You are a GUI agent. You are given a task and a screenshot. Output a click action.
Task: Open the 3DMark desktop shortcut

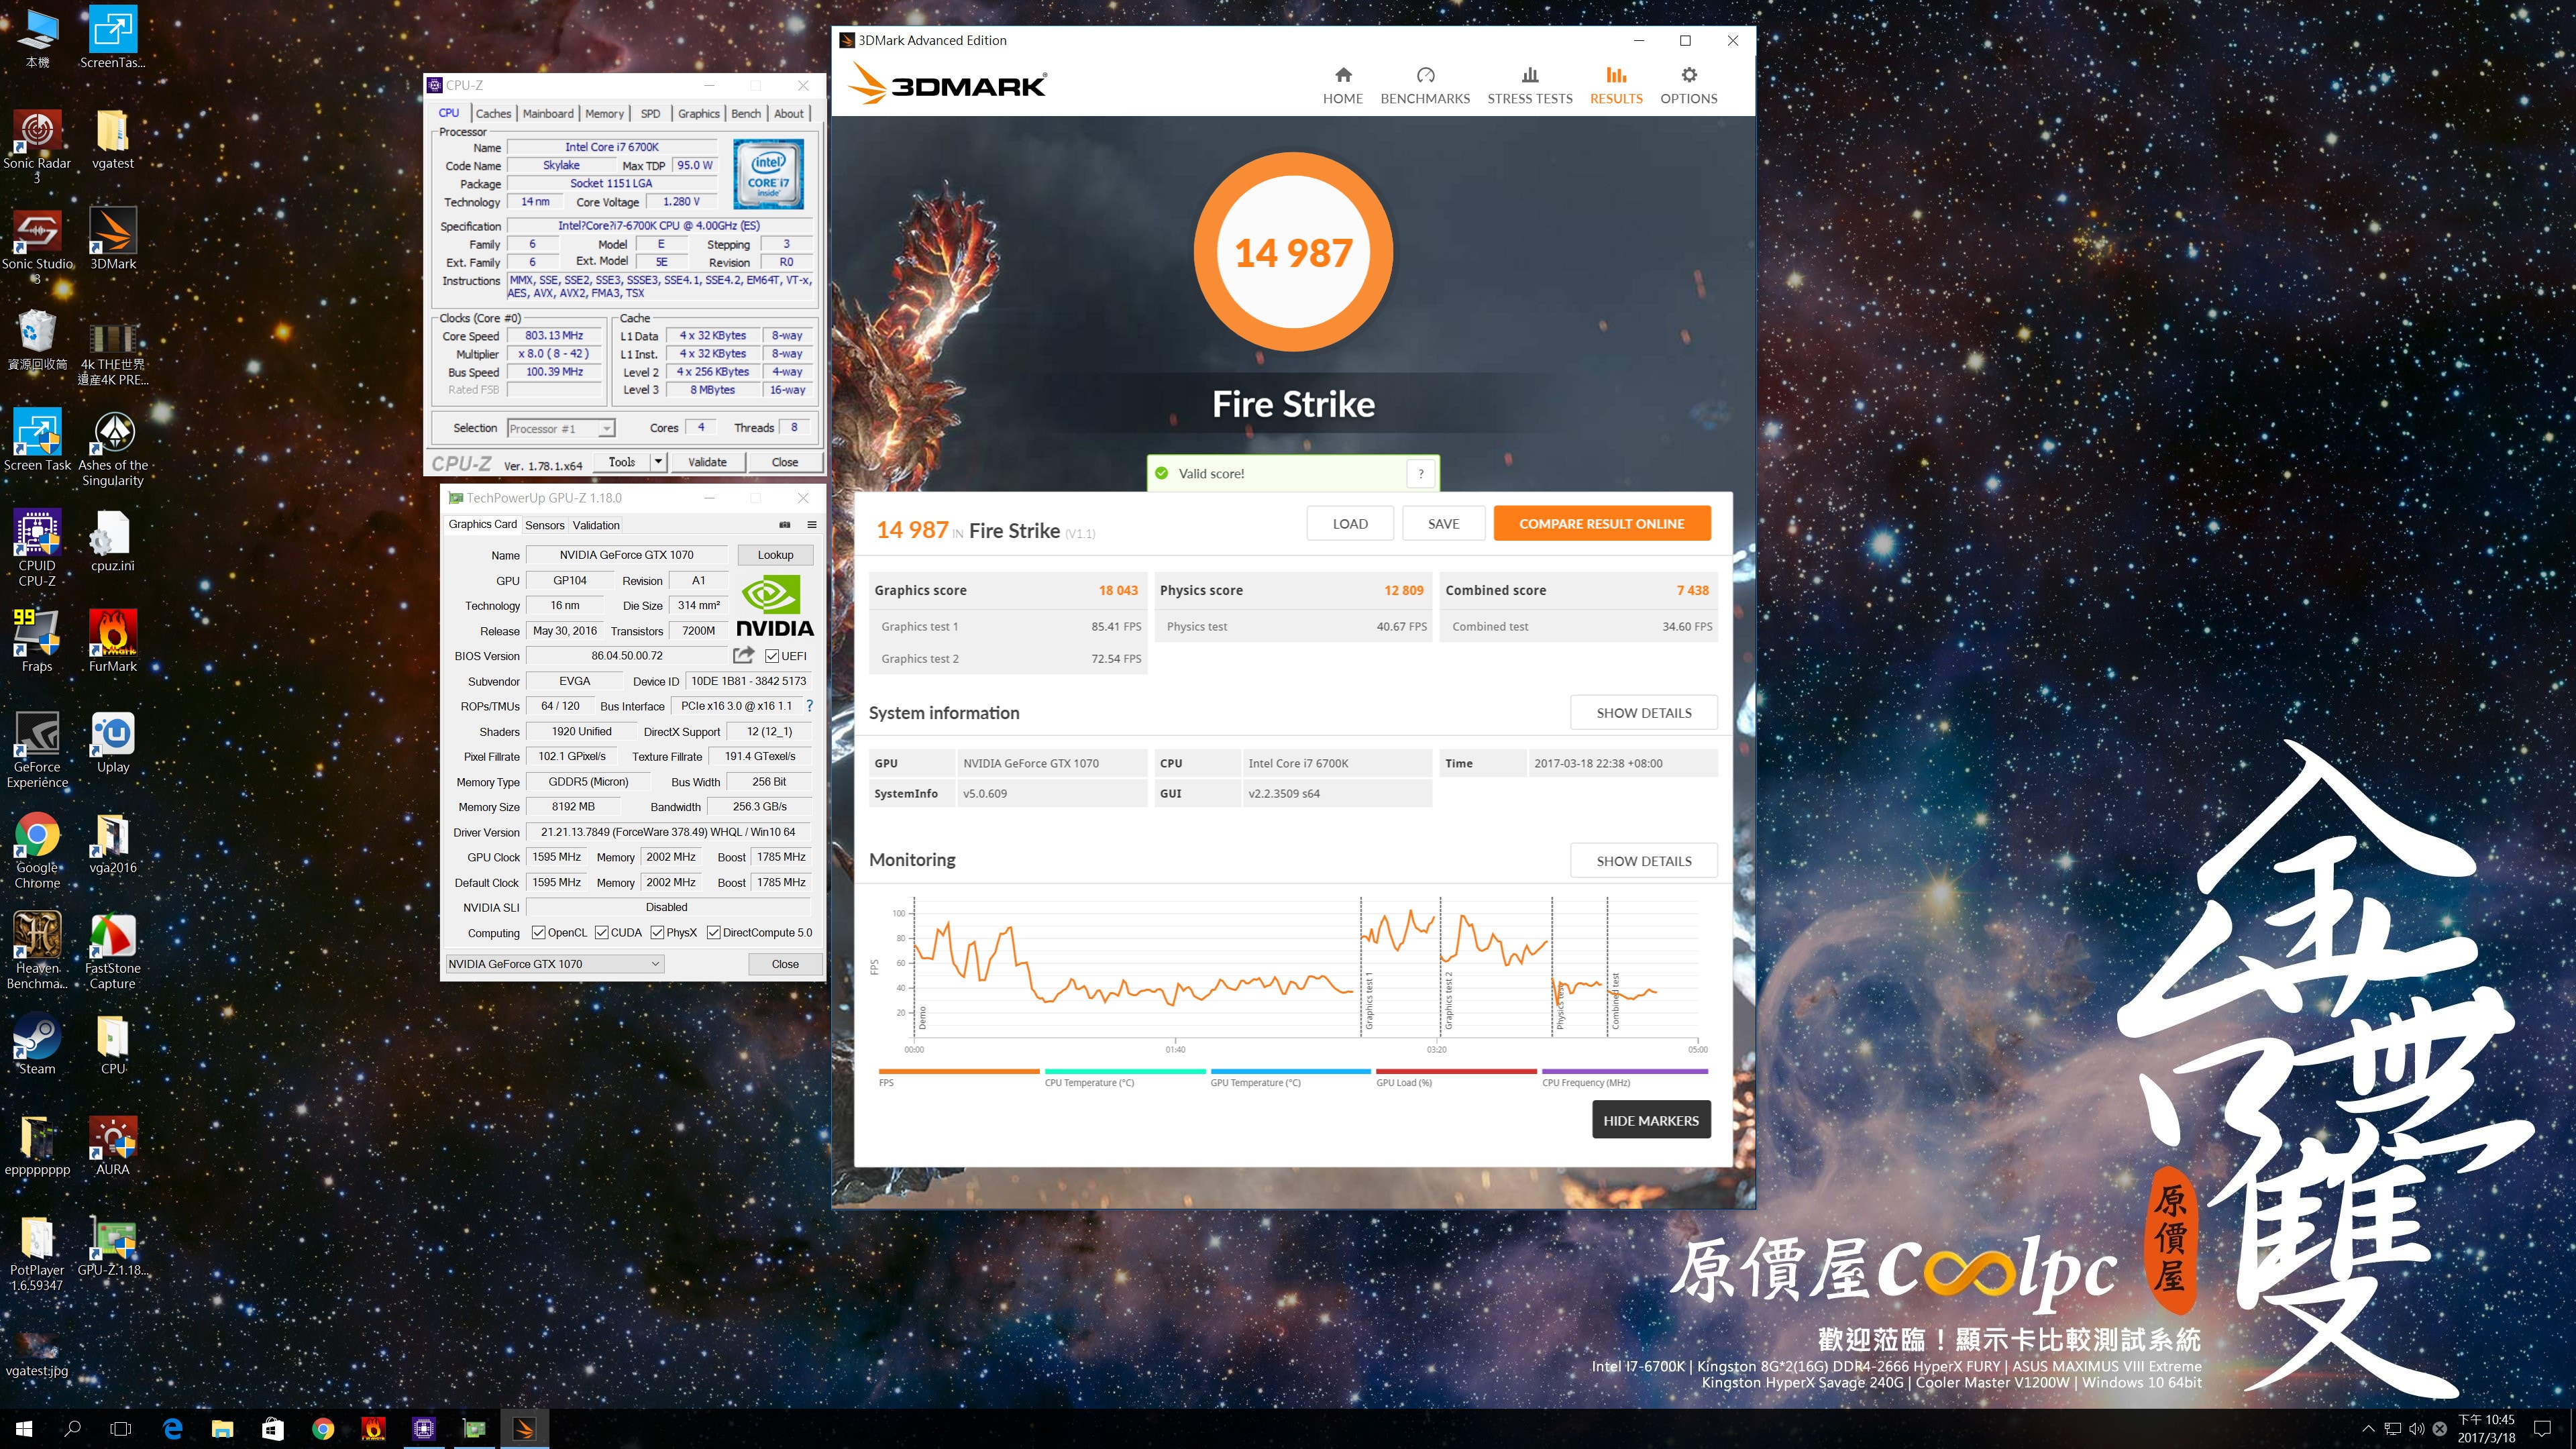(x=113, y=240)
